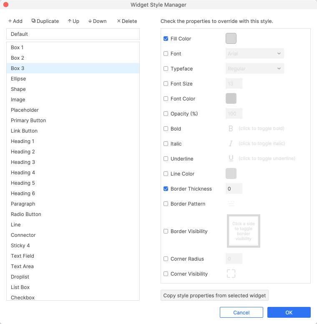Check the Bold checkbox

(x=166, y=128)
